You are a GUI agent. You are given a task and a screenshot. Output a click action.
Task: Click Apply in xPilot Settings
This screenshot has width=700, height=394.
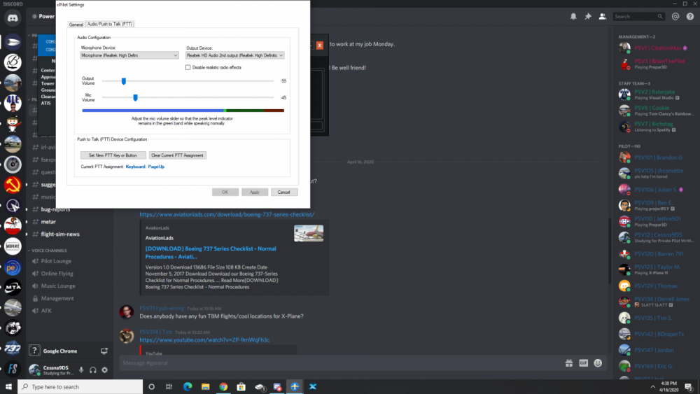[x=255, y=192]
